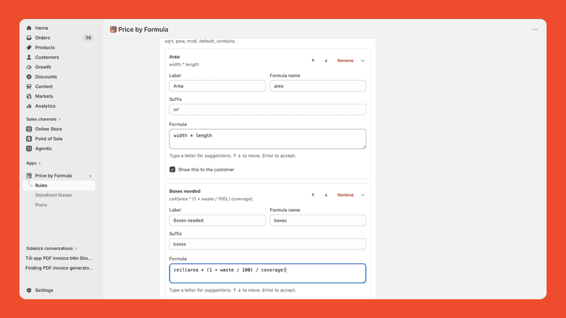
Task: Click the Boxes needed card title
Action: [185, 191]
